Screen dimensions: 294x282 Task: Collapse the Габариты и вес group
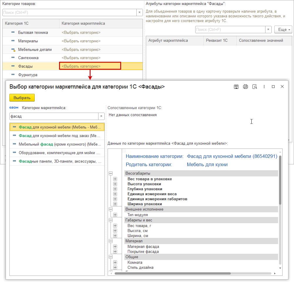pos(111,220)
